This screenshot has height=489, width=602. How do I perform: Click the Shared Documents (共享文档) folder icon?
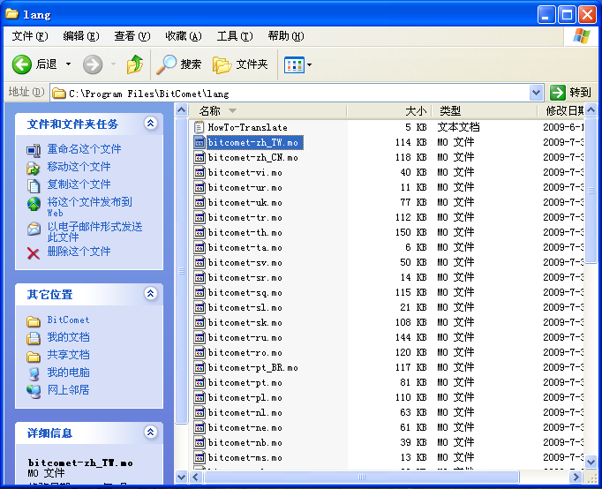34,357
